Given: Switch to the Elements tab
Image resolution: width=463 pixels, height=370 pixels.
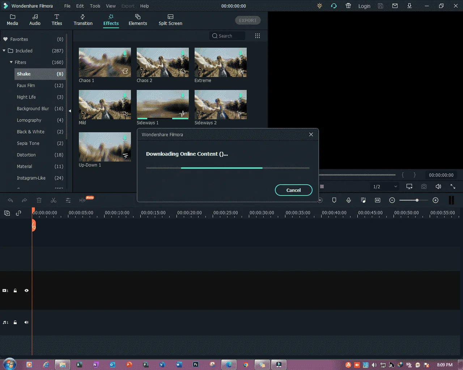Looking at the screenshot, I should tap(138, 20).
